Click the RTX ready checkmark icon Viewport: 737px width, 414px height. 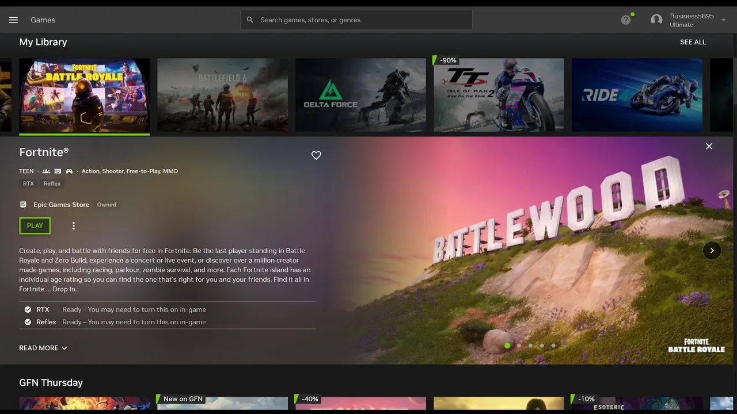click(28, 309)
